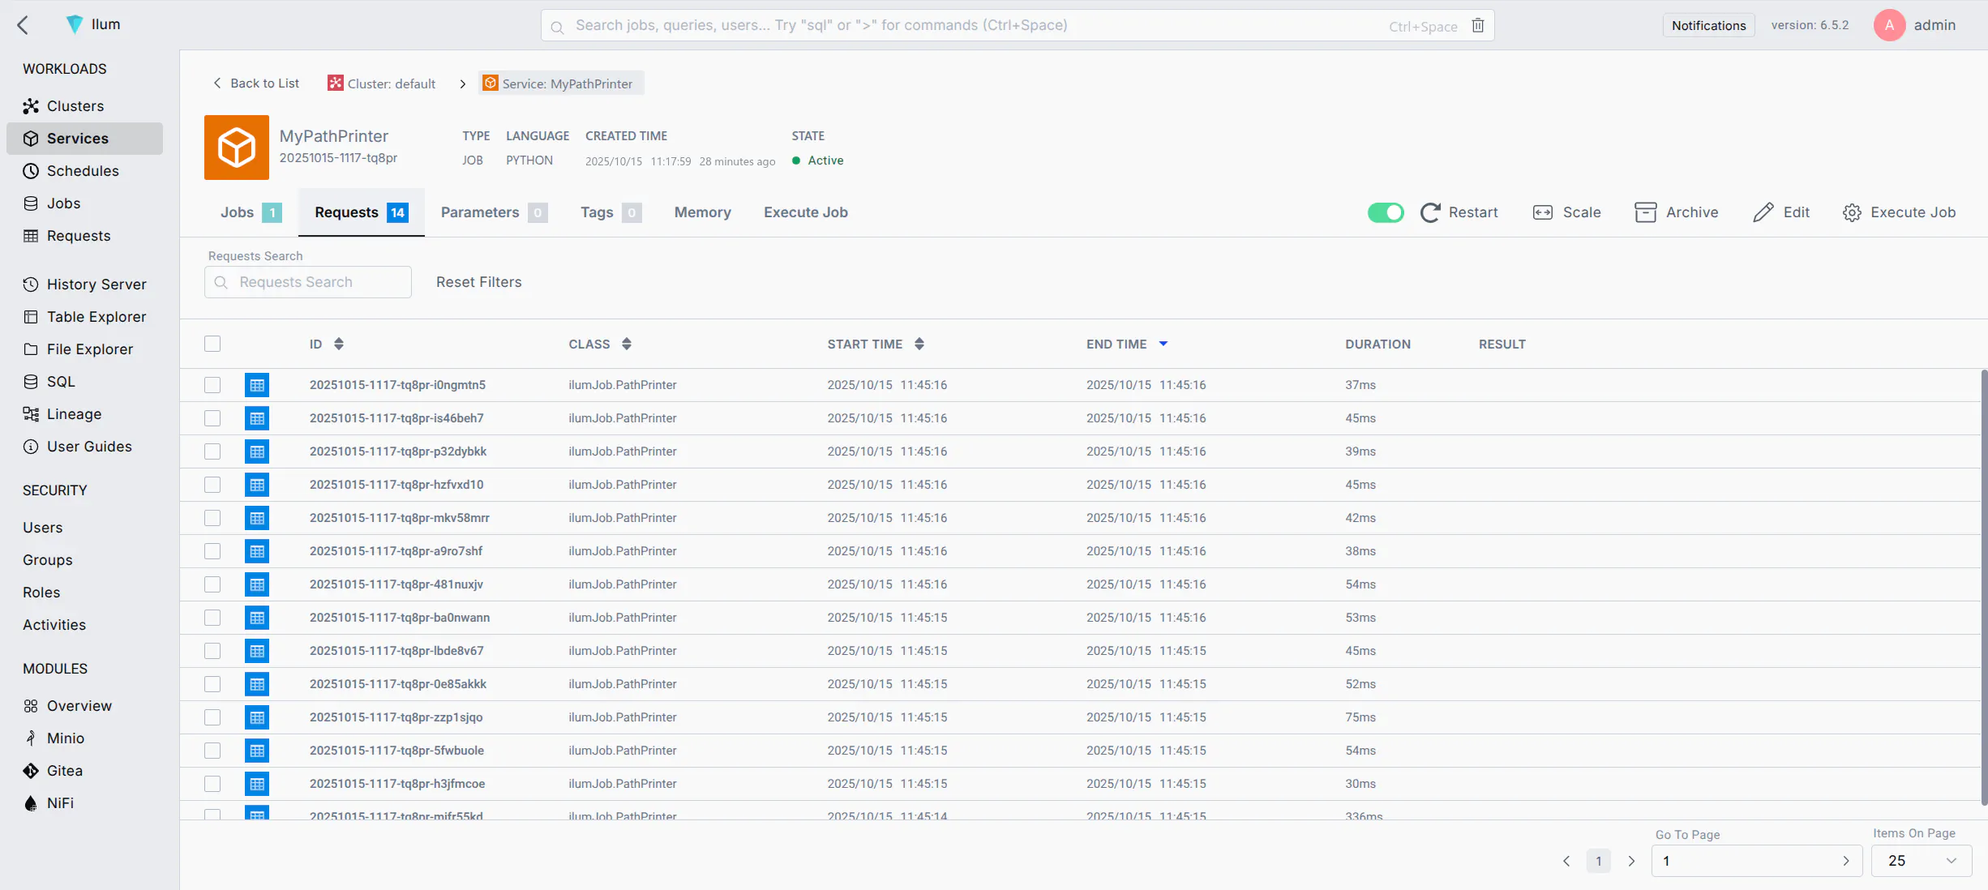Sort requests by ID column
The image size is (1988, 890).
tap(338, 344)
